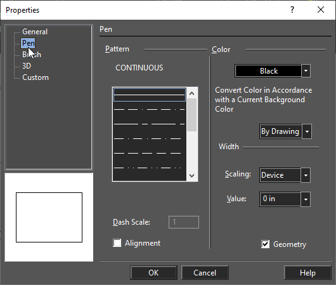The height and width of the screenshot is (285, 336).
Task: Open the 3D properties page
Action: pyautogui.click(x=27, y=66)
